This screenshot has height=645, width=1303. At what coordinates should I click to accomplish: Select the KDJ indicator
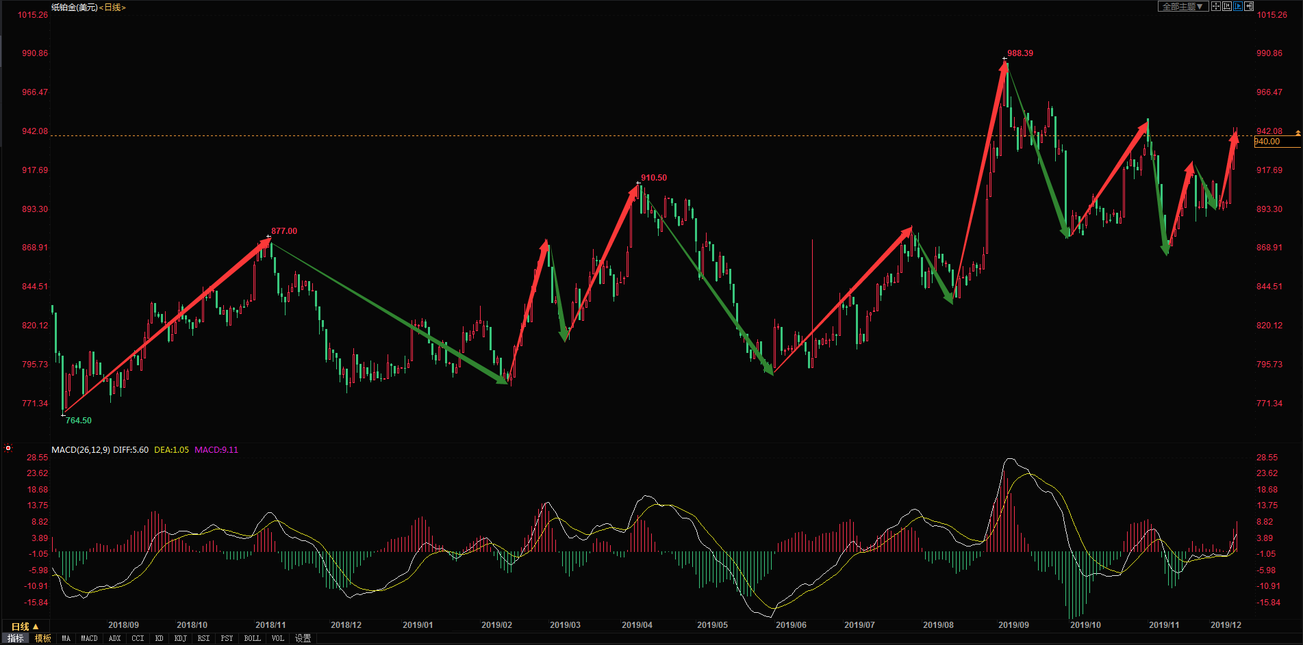(x=181, y=638)
